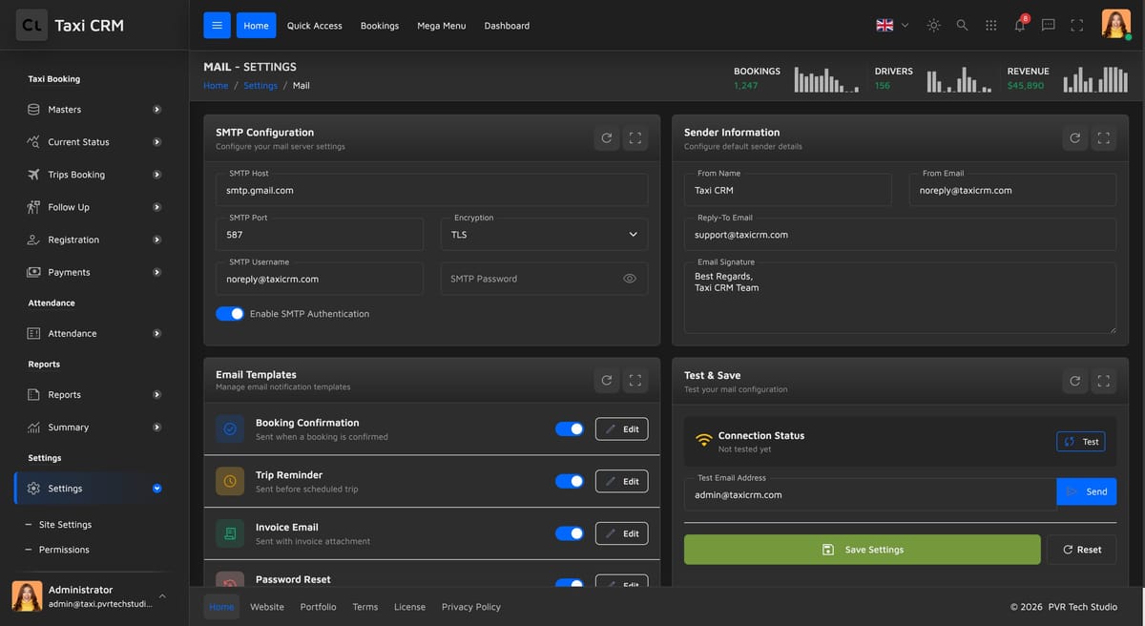This screenshot has height=626, width=1145.
Task: Show SMTP password with eye icon
Action: (x=630, y=279)
